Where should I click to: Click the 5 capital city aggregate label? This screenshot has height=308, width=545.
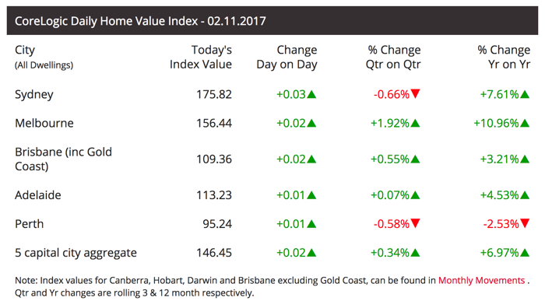(76, 253)
